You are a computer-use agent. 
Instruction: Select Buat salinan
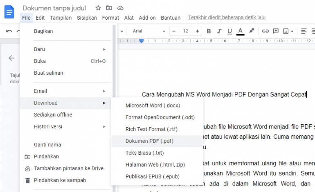coord(65,73)
